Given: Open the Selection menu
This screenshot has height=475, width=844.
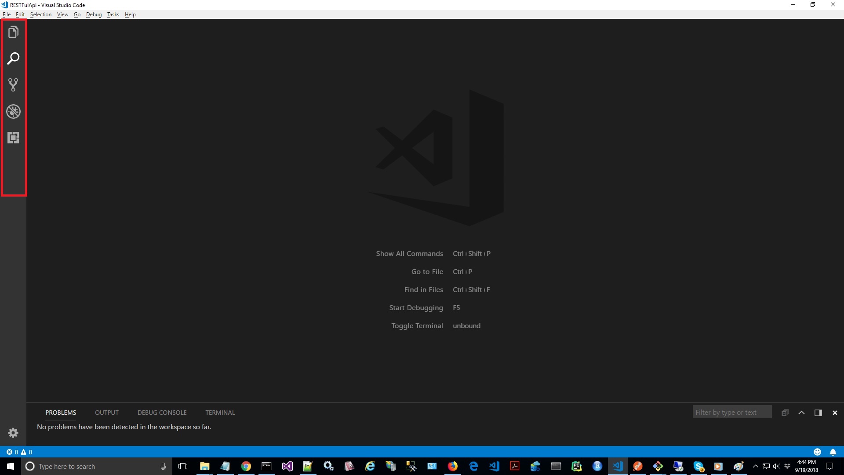Looking at the screenshot, I should coord(41,15).
